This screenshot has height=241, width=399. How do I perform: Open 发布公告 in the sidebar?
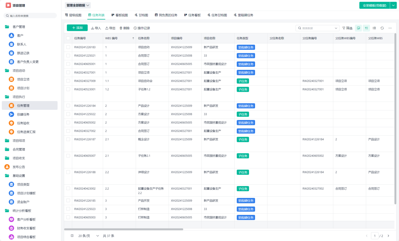click(19, 167)
